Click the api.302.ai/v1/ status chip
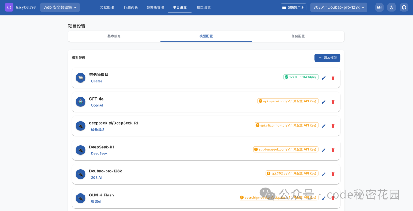413x211 pixels. 292,173
